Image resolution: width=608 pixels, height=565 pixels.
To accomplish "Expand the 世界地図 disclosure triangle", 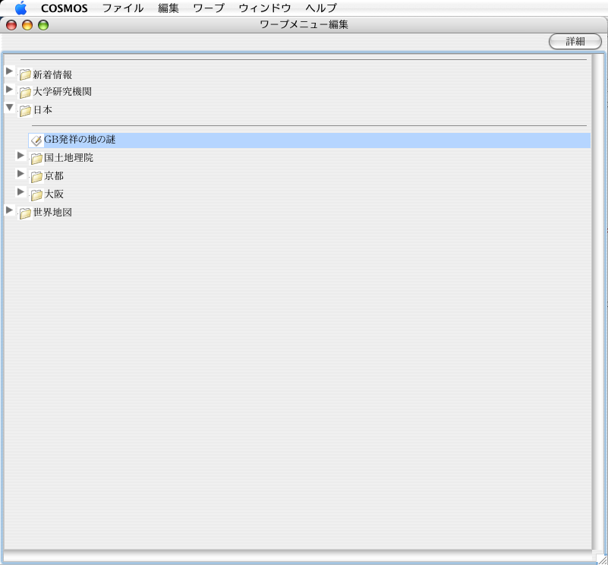I will pos(9,210).
